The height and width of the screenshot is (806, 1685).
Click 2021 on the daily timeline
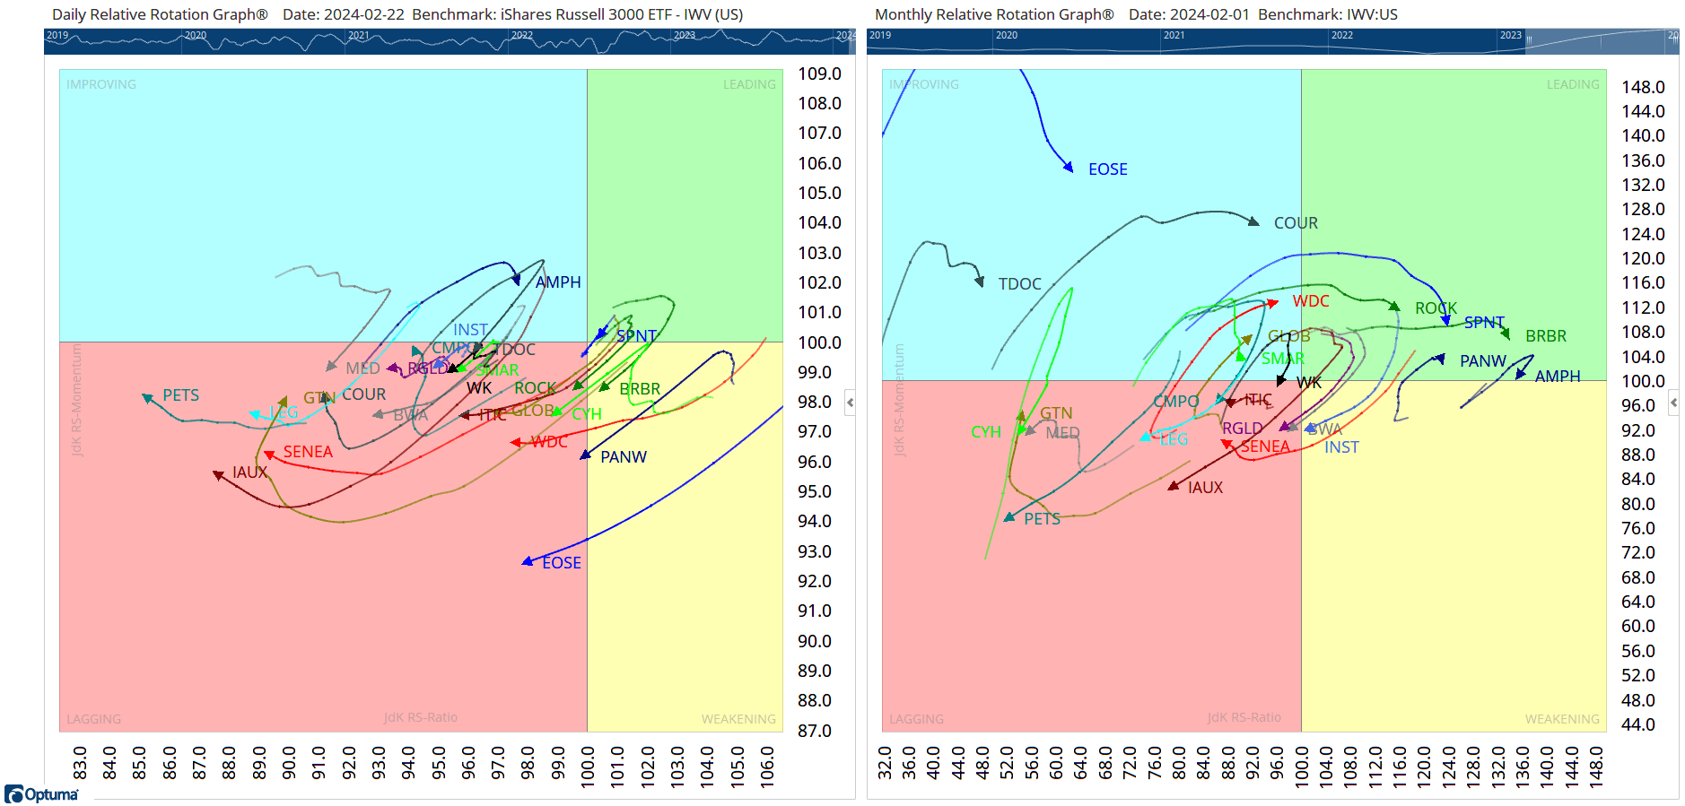359,35
